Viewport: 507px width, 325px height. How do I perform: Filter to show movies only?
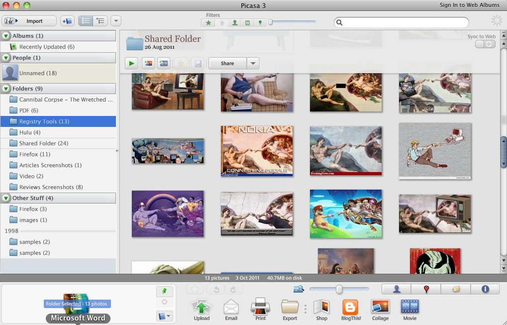pos(247,22)
